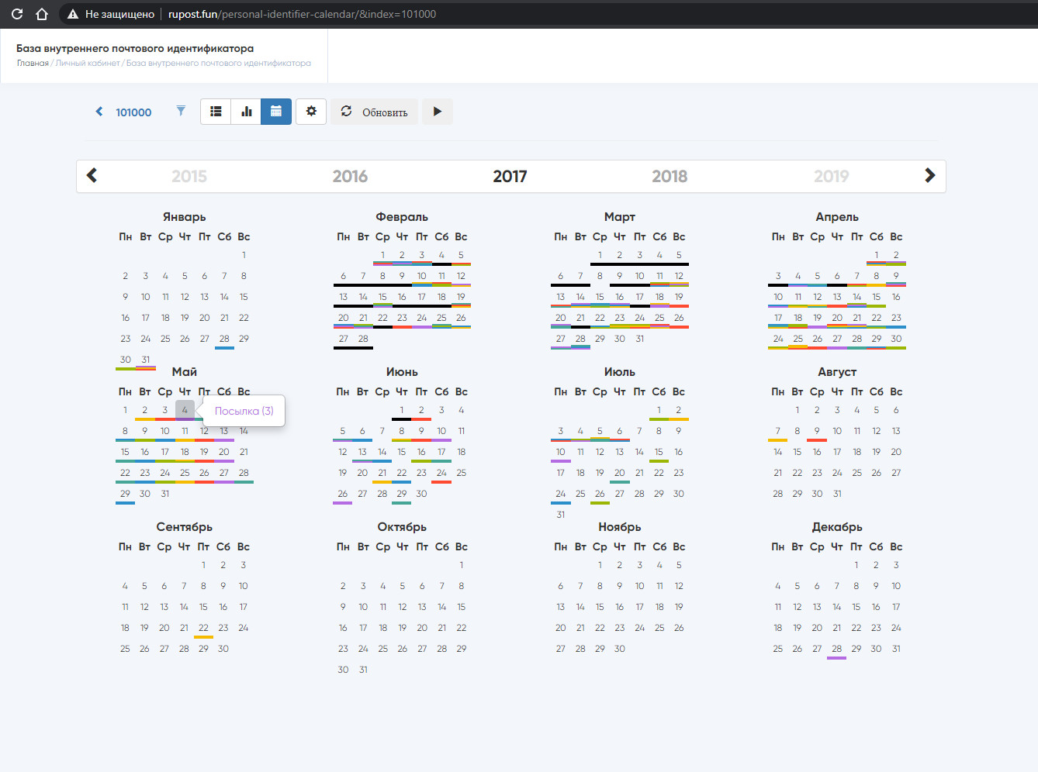Image resolution: width=1038 pixels, height=772 pixels.
Task: Select July 26 in calendar
Action: [x=600, y=494]
